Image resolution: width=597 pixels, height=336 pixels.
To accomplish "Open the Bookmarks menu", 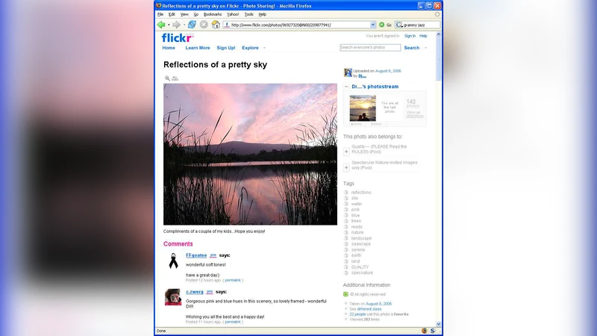I will 212,14.
